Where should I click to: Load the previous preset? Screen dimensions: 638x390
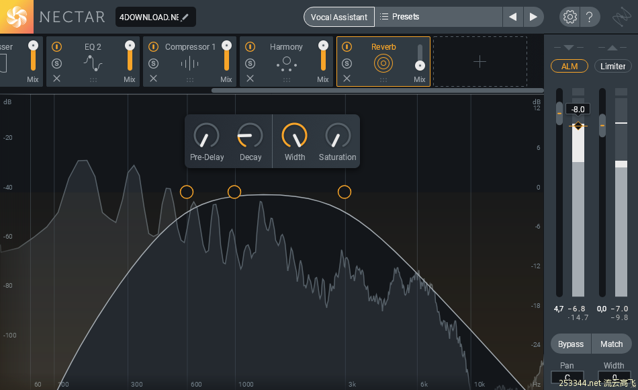coord(512,17)
